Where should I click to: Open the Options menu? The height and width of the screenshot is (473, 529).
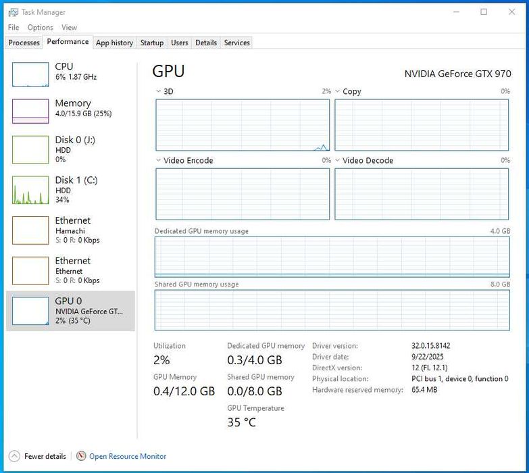(41, 28)
